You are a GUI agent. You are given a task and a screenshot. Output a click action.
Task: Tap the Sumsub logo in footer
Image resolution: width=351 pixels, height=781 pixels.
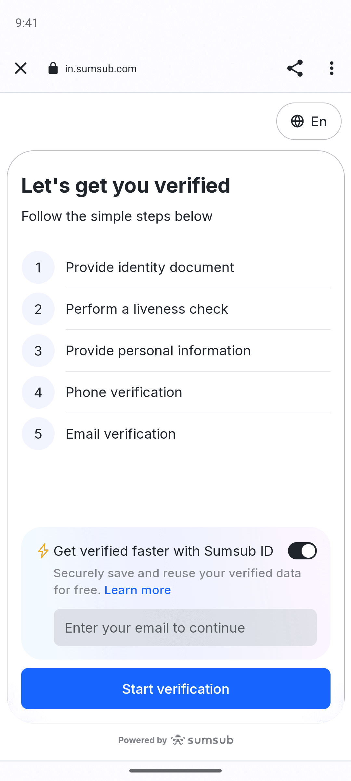202,740
